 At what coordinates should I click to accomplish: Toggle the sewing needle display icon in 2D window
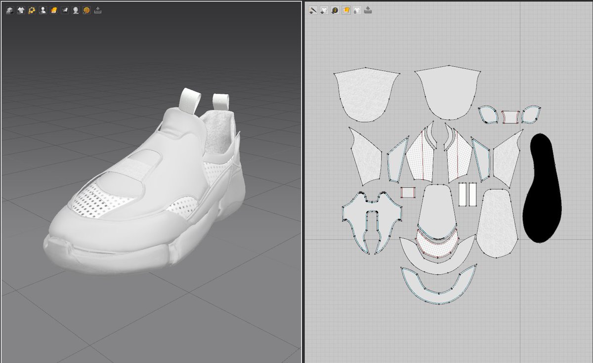[313, 10]
